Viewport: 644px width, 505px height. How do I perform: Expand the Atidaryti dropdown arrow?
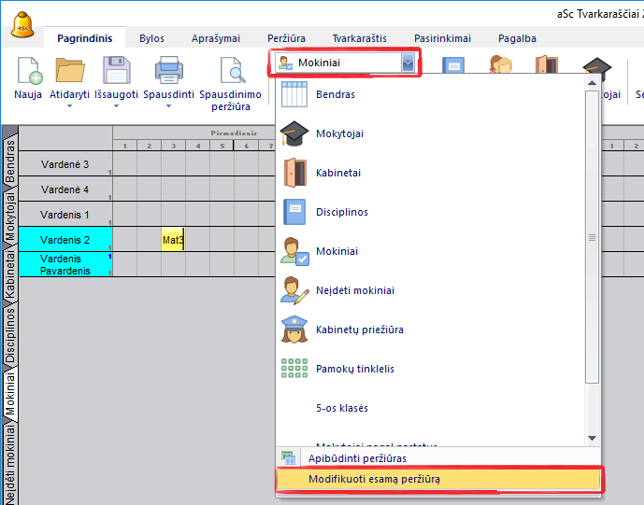pyautogui.click(x=69, y=106)
